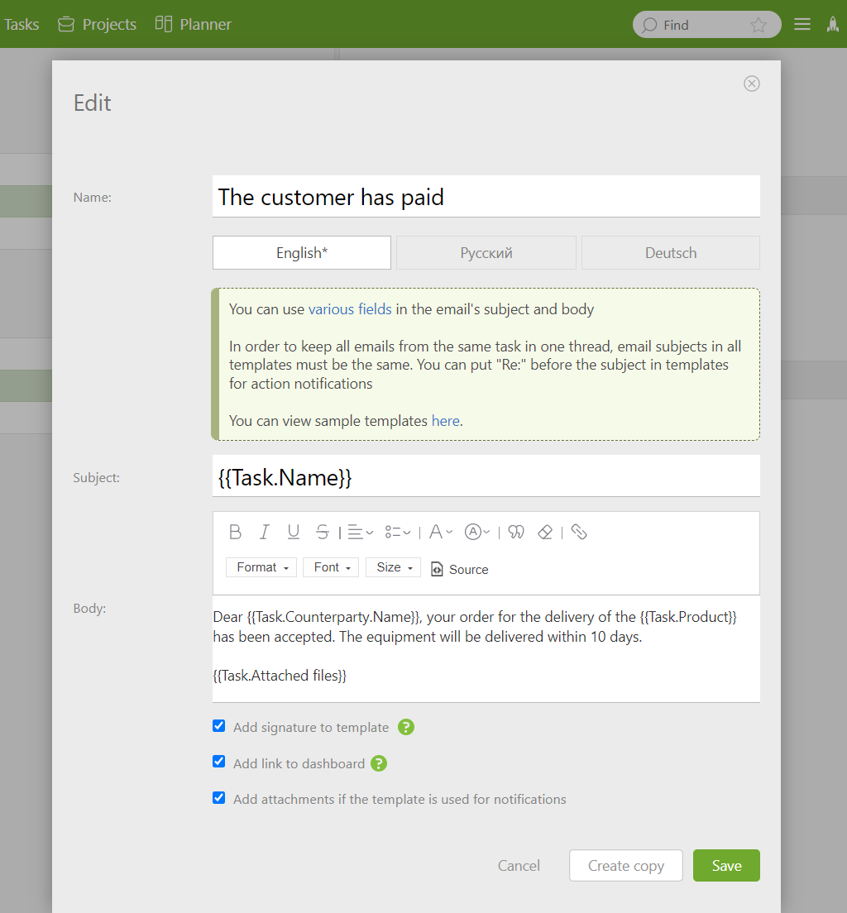Switch to the Русский language tab
This screenshot has height=913, width=847.
click(486, 253)
